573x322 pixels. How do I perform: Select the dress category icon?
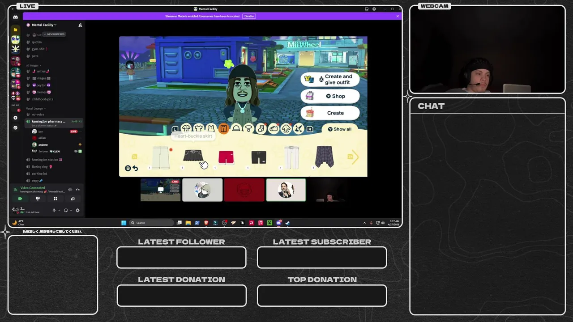pos(211,129)
